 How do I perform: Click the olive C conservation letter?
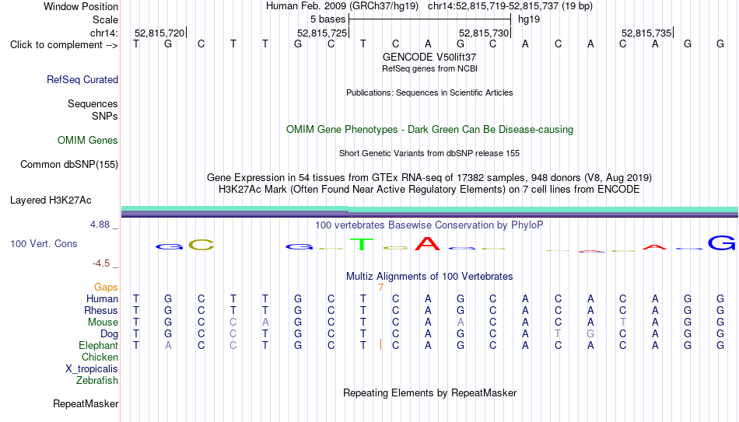[x=201, y=245]
